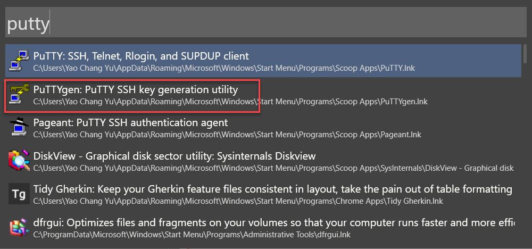This screenshot has height=249, width=532.
Task: Choose Pageant SSH authentication agent title
Action: (x=131, y=122)
